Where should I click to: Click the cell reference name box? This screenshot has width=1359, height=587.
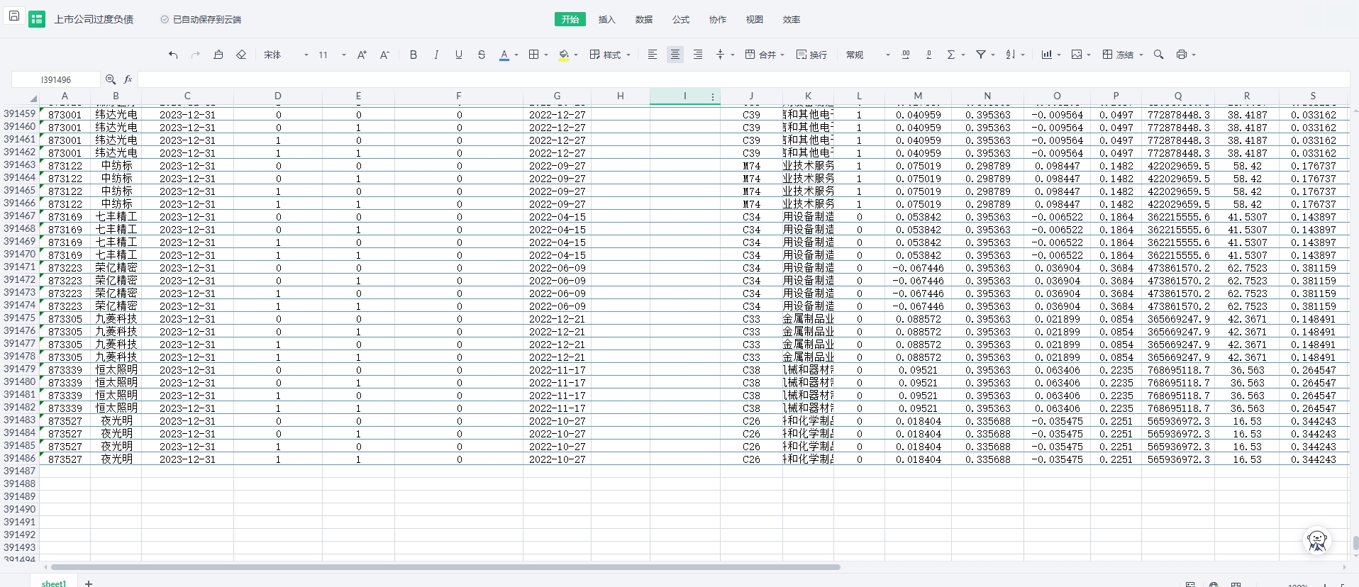(x=56, y=79)
